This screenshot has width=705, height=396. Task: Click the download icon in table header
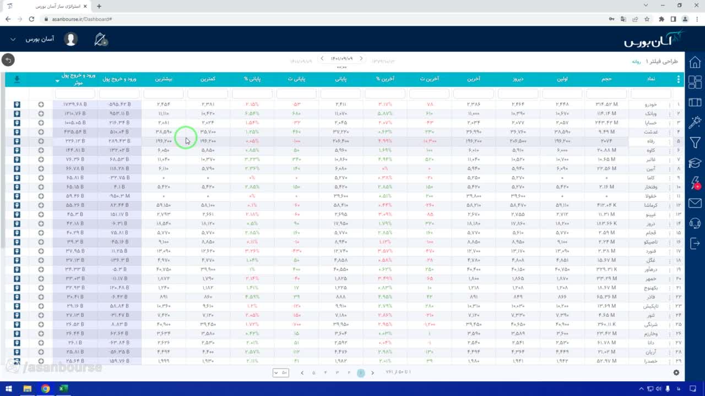click(17, 79)
